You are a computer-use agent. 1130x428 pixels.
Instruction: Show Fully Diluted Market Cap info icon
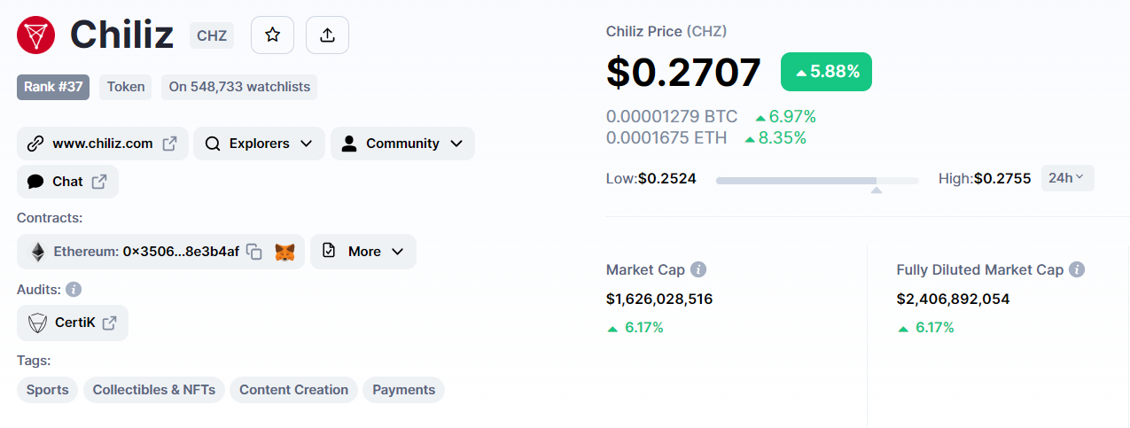click(1077, 269)
